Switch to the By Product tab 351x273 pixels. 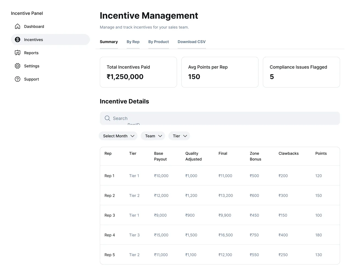(158, 42)
